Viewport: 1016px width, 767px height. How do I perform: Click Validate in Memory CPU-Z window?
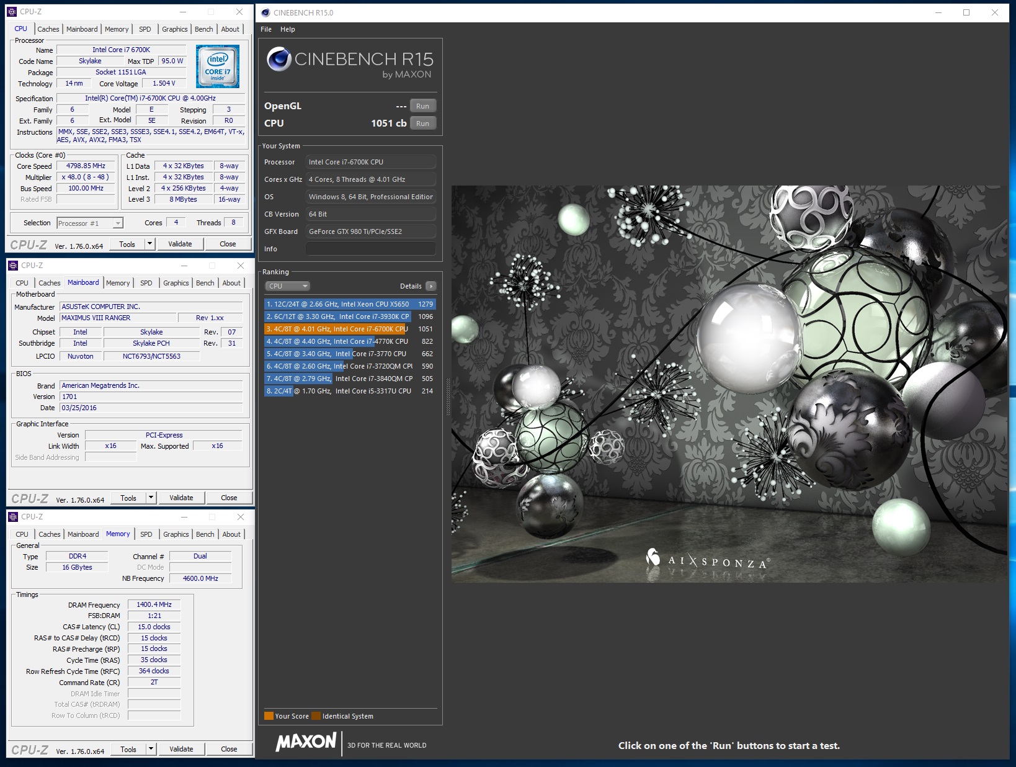pos(181,749)
